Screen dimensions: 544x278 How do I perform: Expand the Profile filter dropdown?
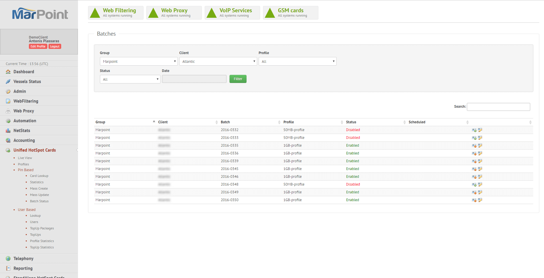pyautogui.click(x=297, y=62)
